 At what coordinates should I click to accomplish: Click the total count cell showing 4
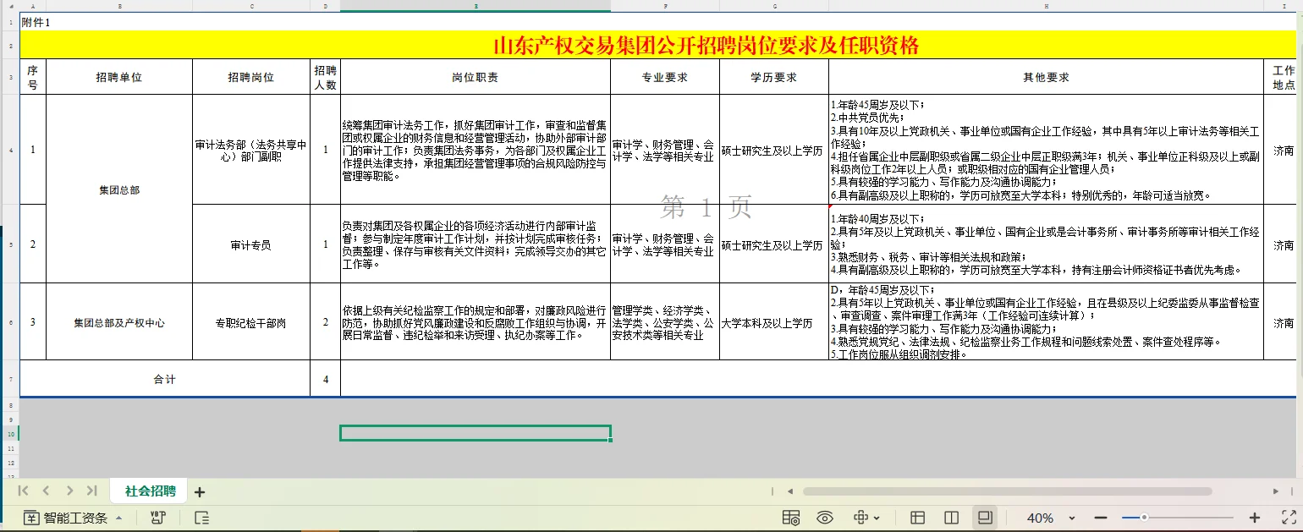pyautogui.click(x=326, y=380)
